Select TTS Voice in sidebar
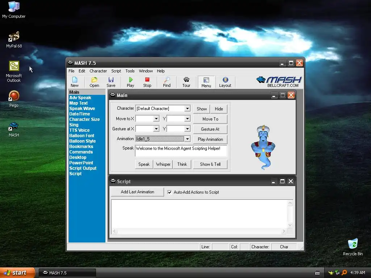The width and height of the screenshot is (371, 278). [79, 130]
